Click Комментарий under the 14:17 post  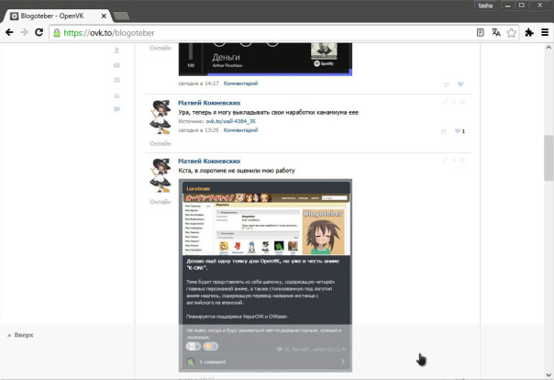(240, 84)
